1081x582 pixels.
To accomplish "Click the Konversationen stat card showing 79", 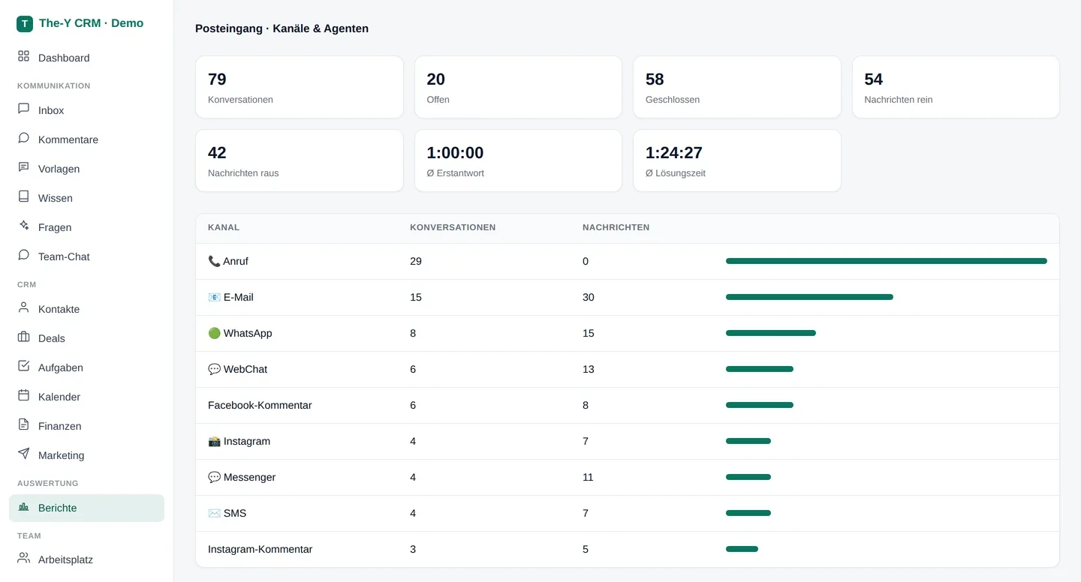I will click(x=300, y=87).
